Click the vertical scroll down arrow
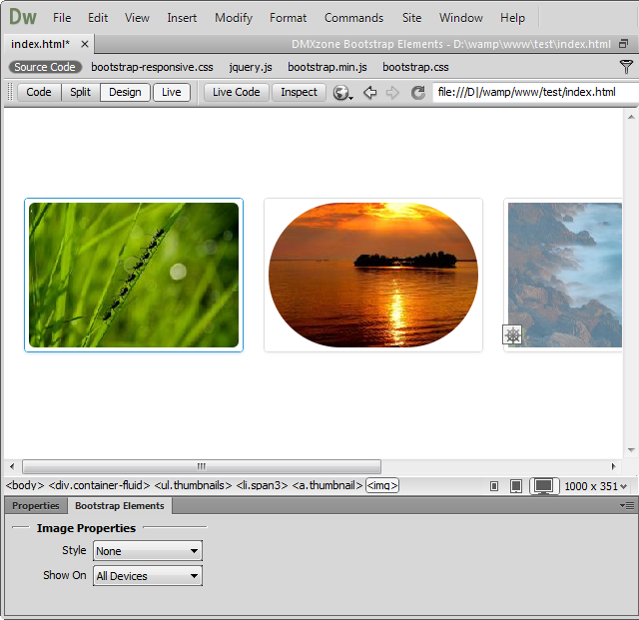 (x=631, y=450)
